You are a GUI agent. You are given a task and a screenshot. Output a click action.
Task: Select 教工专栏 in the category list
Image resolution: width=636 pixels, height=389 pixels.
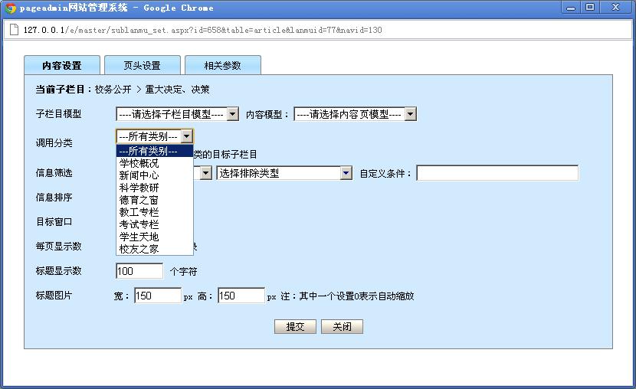pyautogui.click(x=139, y=212)
